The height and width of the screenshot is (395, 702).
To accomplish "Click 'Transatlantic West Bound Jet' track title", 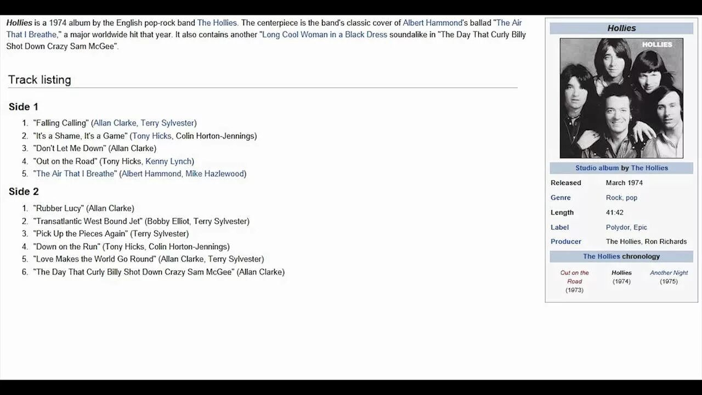I will (x=88, y=221).
